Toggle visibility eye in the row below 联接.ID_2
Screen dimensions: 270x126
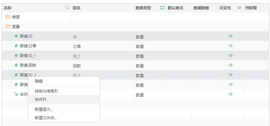[x=231, y=84]
